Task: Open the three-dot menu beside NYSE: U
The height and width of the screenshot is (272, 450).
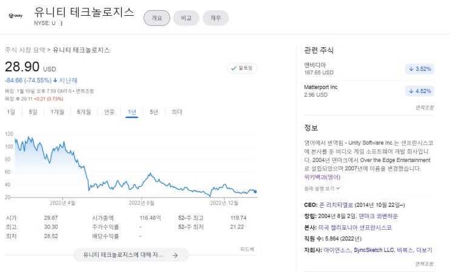Action: pos(61,24)
